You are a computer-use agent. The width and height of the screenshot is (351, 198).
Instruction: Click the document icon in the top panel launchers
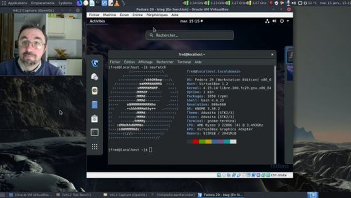coord(92,3)
